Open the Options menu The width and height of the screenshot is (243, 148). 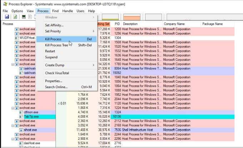[17, 11]
